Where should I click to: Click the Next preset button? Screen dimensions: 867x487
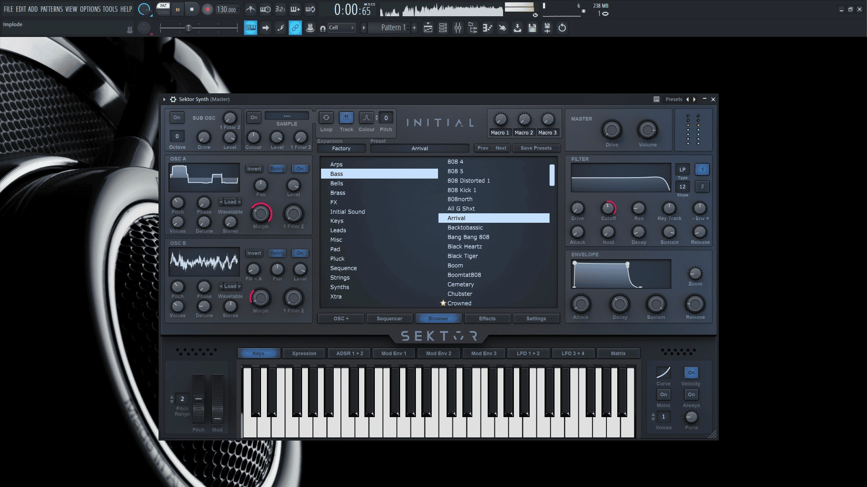501,148
